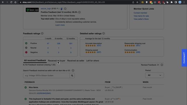Open positive 1 month count 47
187x105 pixels.
pos(48,43)
